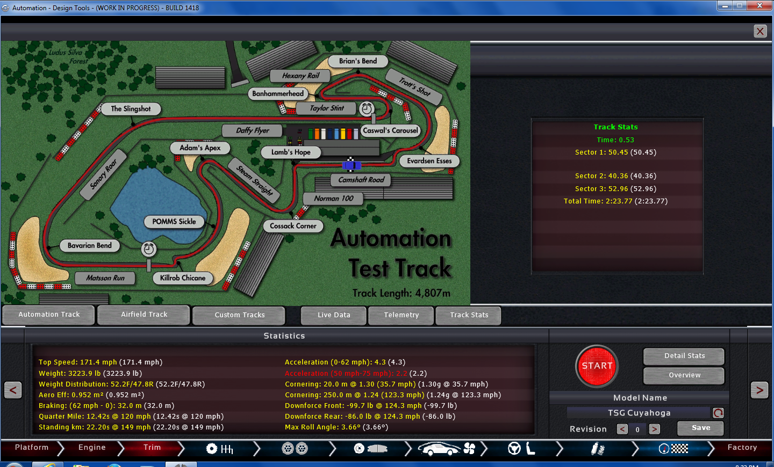Open the Custom Tracks tab

[239, 315]
